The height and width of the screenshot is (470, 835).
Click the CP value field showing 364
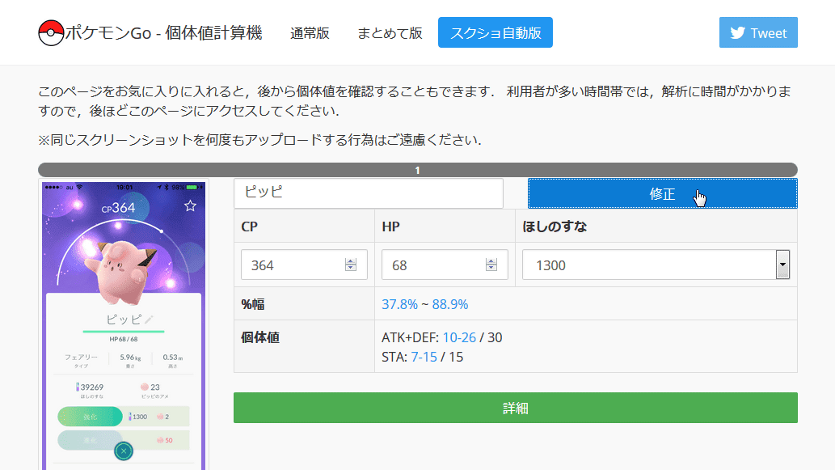304,265
